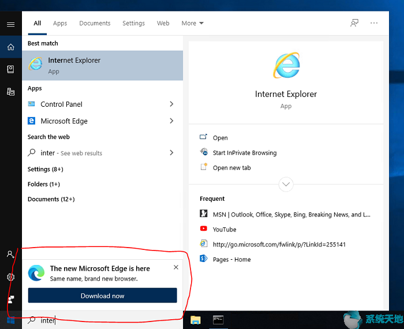Expand more actions chevron under Open new tab
The image size is (404, 329).
pyautogui.click(x=286, y=184)
